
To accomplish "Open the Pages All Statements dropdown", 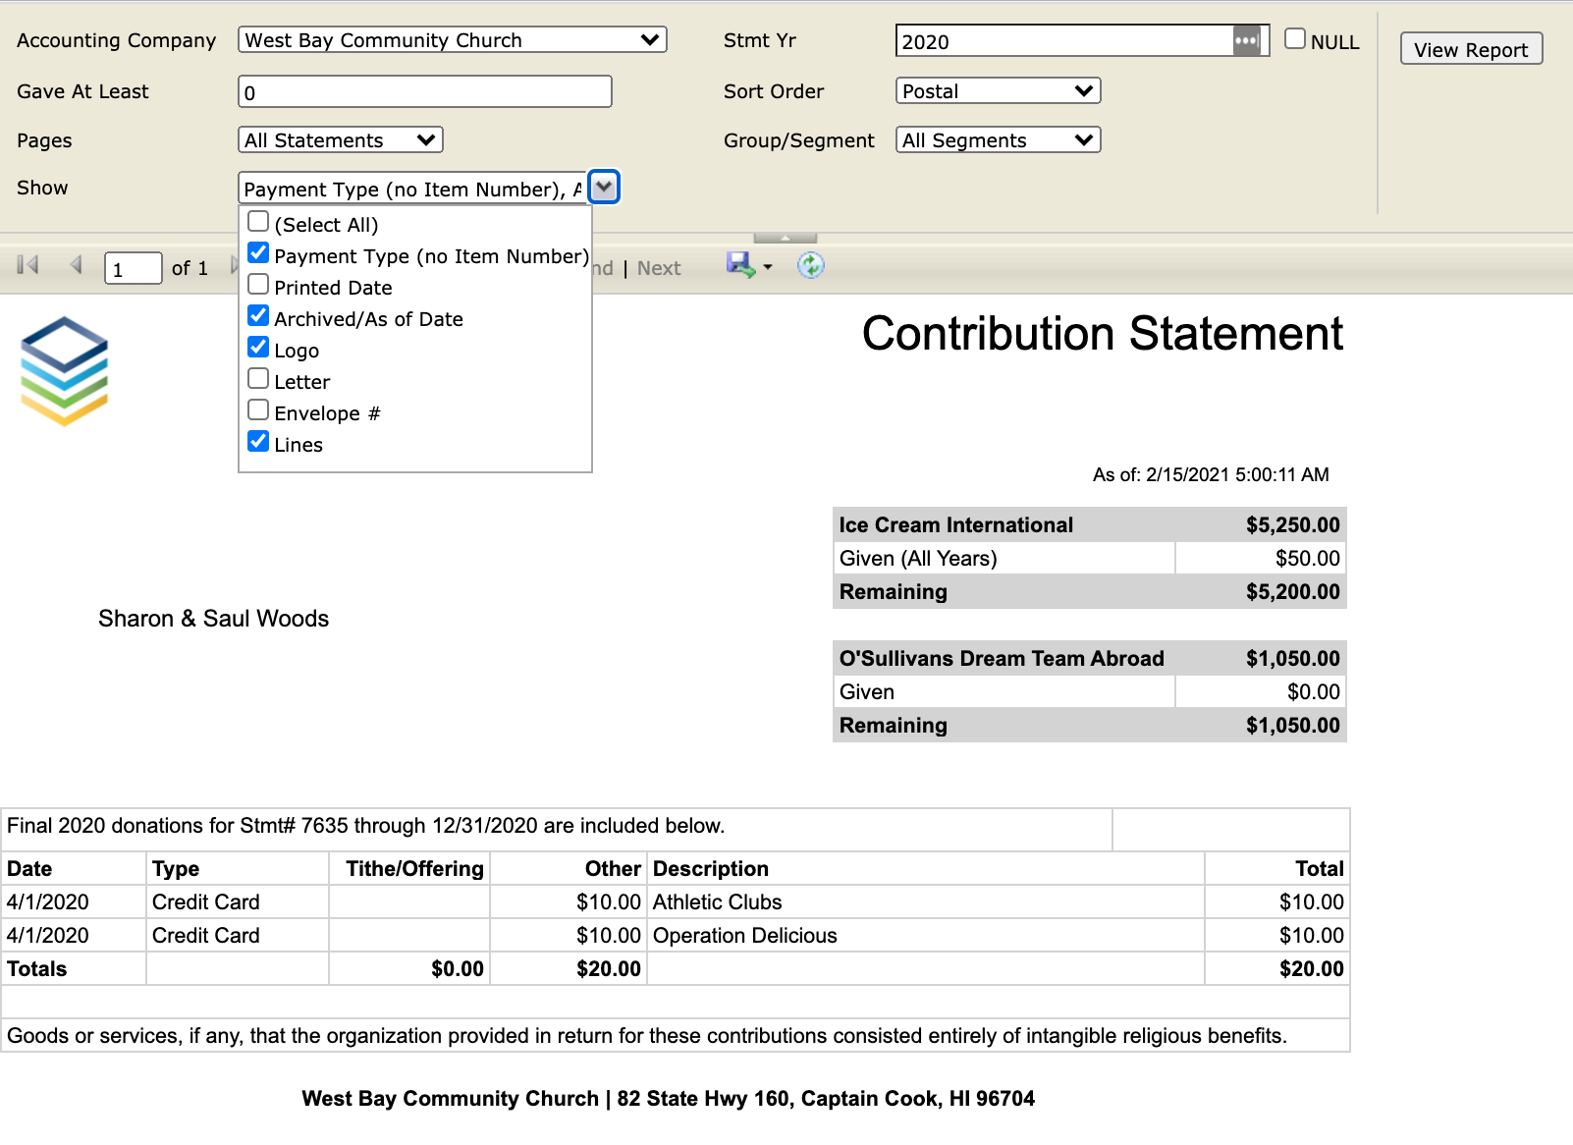I will [341, 140].
